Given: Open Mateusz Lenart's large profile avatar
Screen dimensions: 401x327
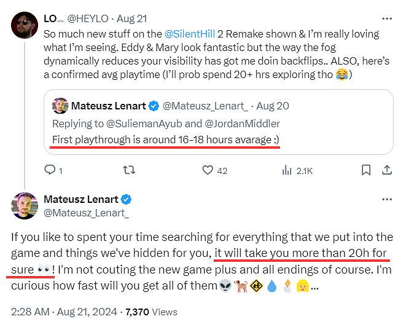Looking at the screenshot, I should click(24, 205).
